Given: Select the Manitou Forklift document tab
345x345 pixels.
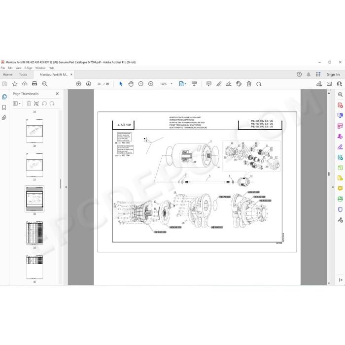Looking at the screenshot, I should 54,74.
